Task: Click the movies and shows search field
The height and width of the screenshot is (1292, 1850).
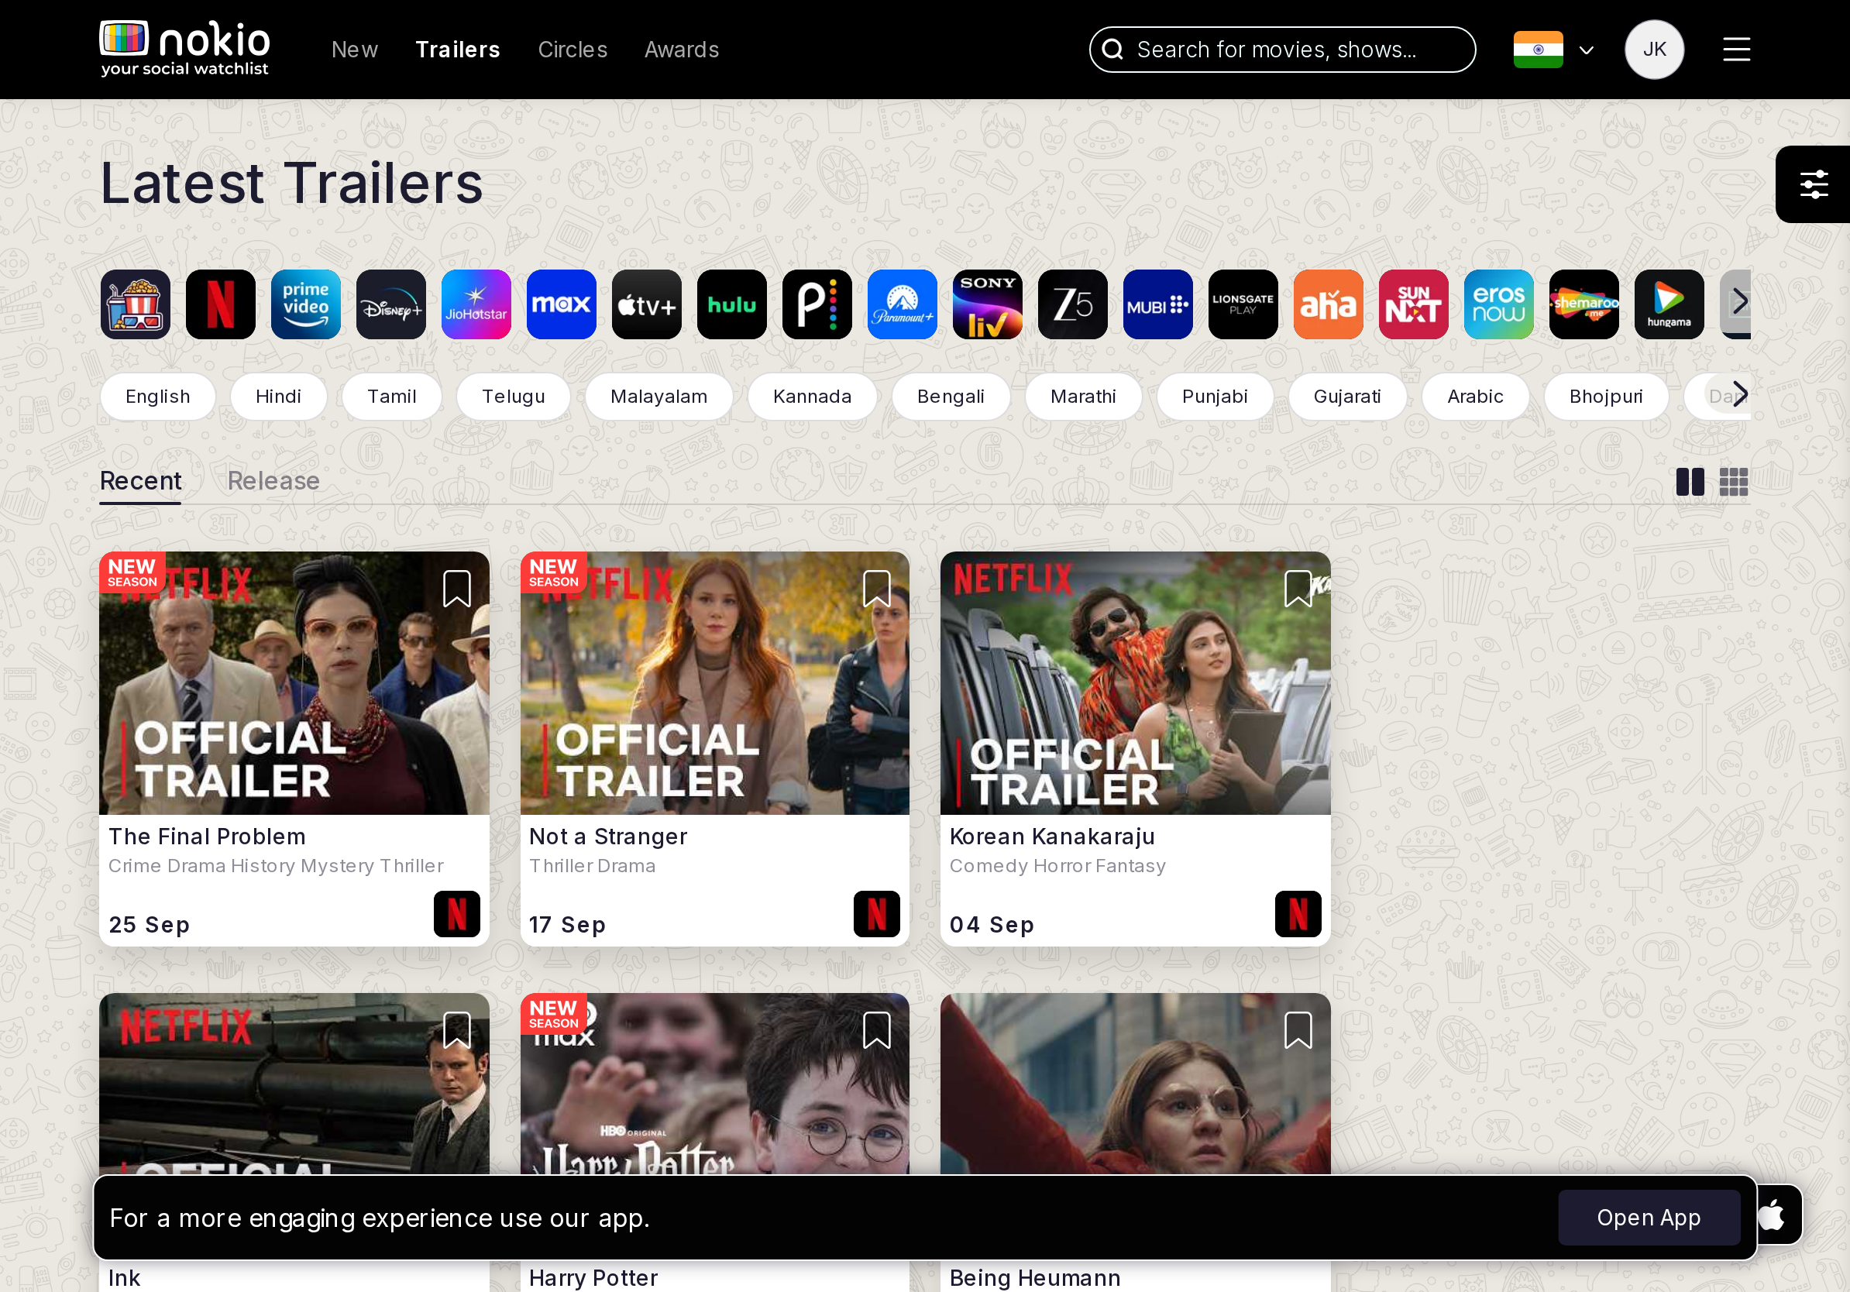Action: pyautogui.click(x=1282, y=50)
